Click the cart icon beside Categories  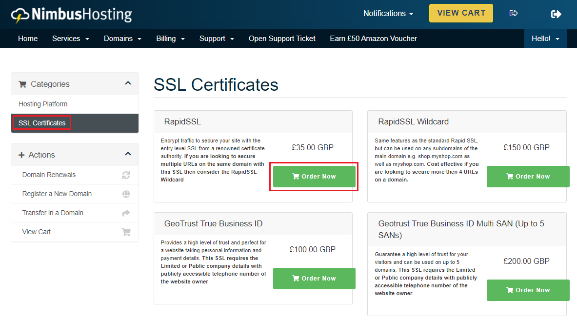coord(22,84)
